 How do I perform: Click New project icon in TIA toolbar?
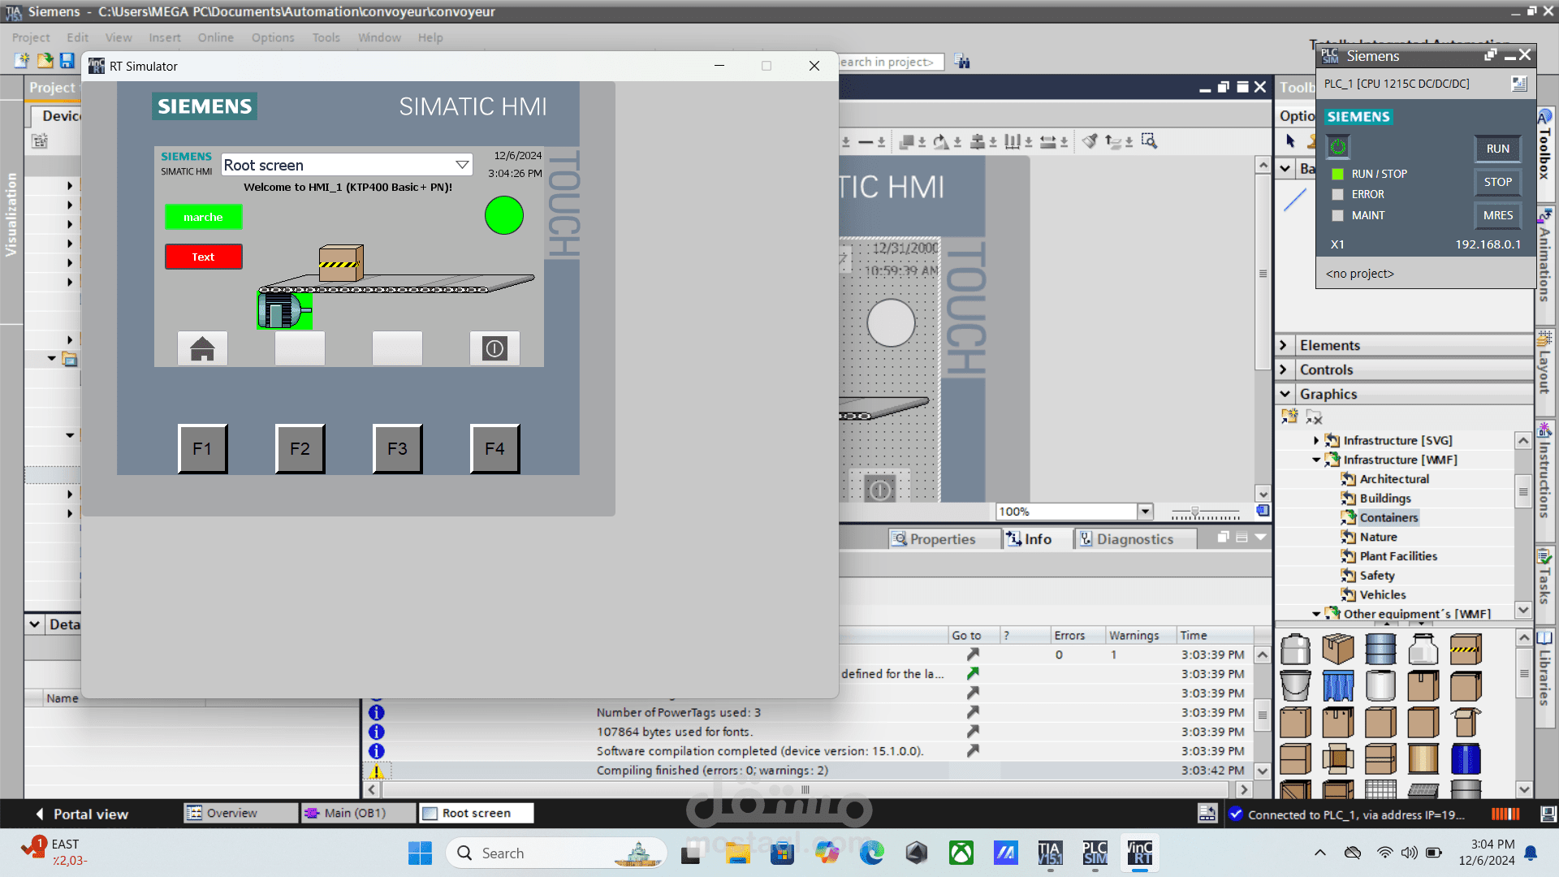(x=22, y=60)
